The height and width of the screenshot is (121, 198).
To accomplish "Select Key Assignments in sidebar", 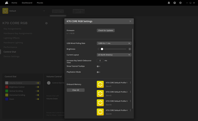I will [x=12, y=29].
